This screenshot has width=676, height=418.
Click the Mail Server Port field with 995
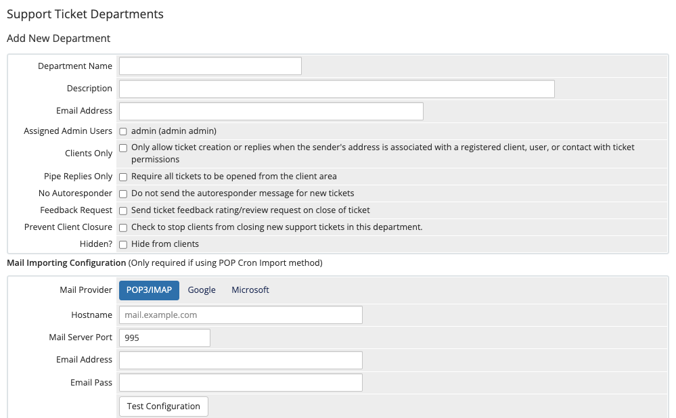coord(164,338)
